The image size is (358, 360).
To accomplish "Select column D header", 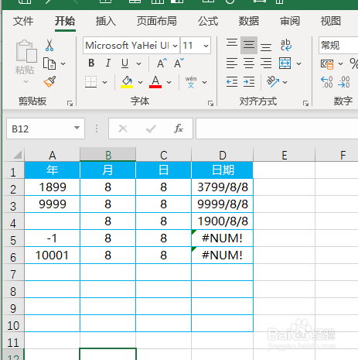I will (x=223, y=155).
